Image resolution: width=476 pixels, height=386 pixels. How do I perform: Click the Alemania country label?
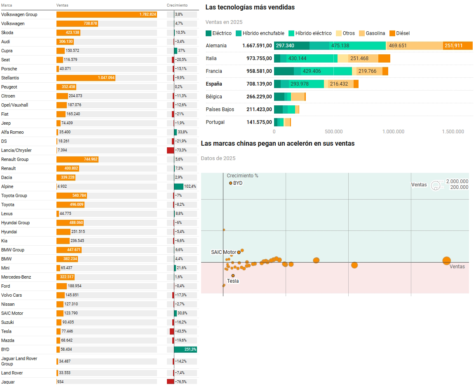point(216,46)
